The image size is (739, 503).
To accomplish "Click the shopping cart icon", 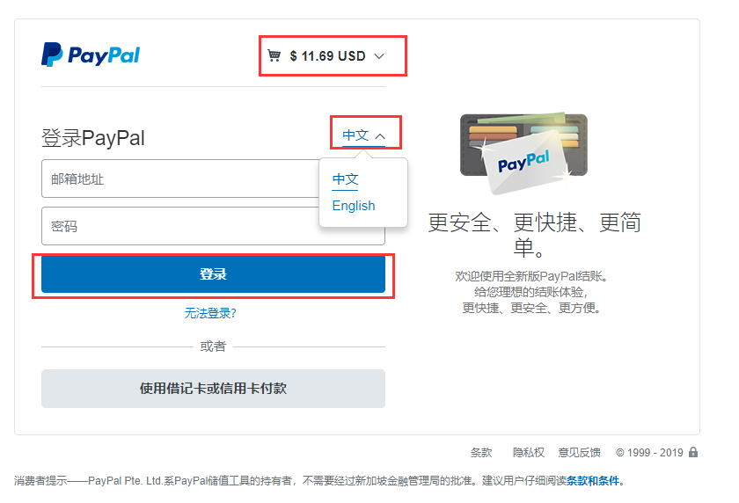I will [x=274, y=55].
